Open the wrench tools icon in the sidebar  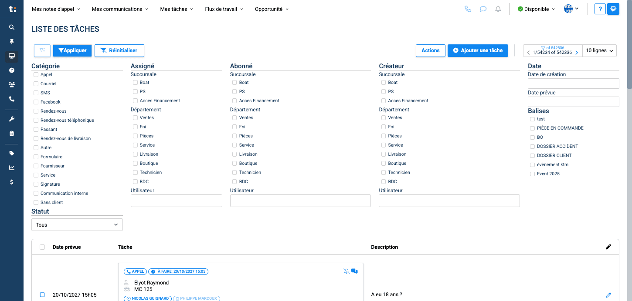tap(12, 119)
